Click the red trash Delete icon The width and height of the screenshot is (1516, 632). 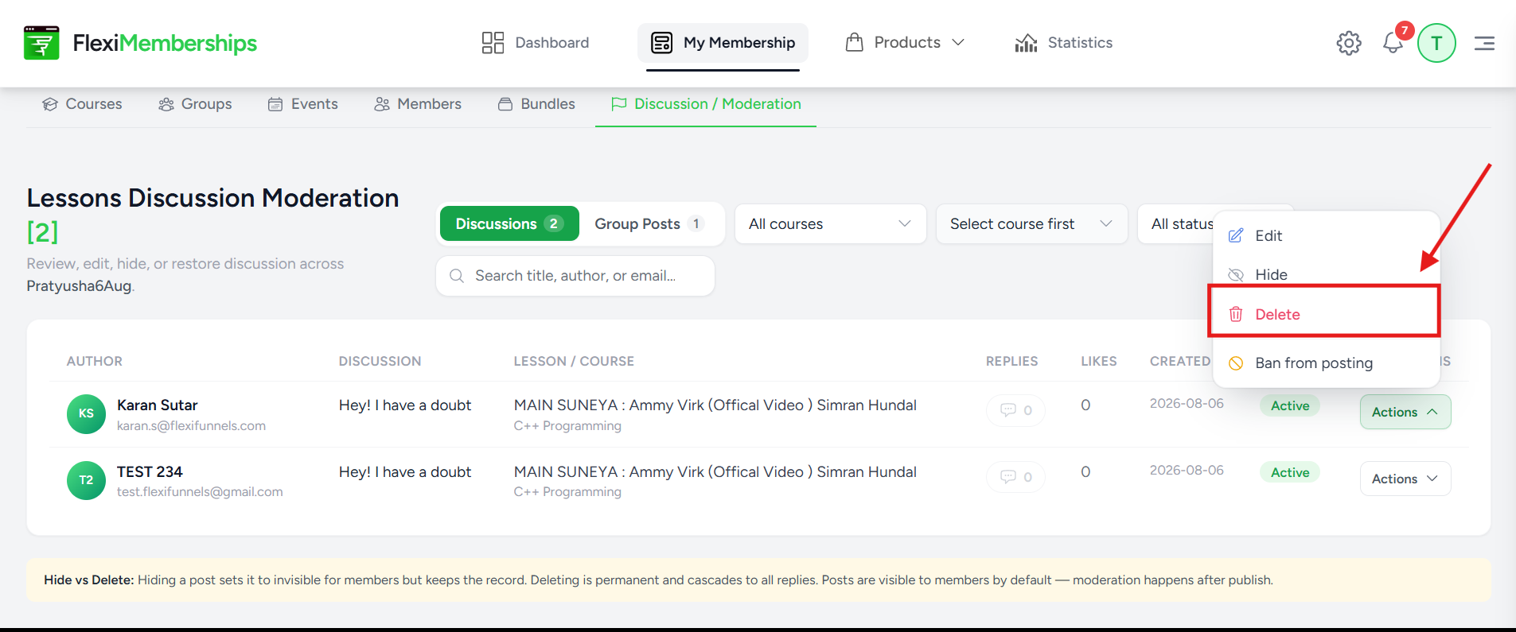pyautogui.click(x=1236, y=314)
